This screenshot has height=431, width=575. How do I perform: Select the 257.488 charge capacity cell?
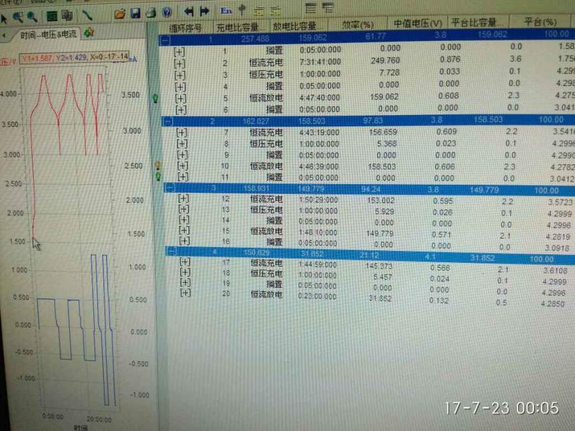tap(255, 38)
